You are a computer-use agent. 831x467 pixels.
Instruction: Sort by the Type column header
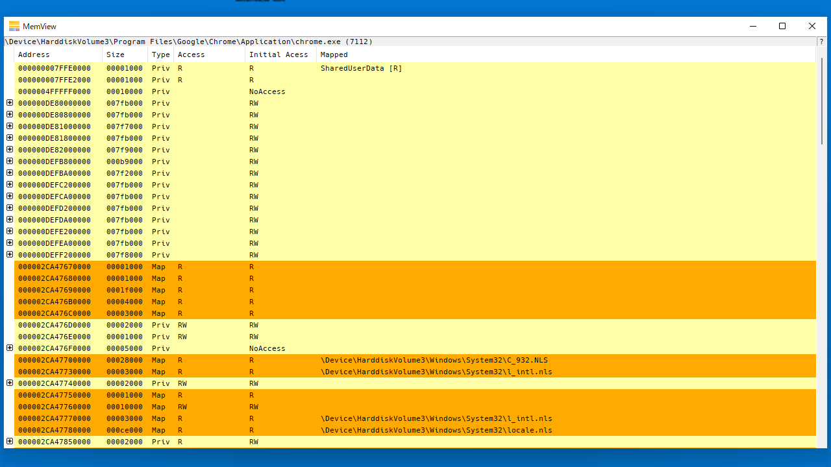click(x=161, y=54)
